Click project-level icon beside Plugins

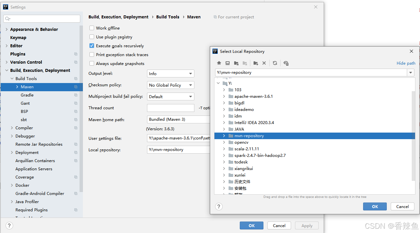pos(76,54)
